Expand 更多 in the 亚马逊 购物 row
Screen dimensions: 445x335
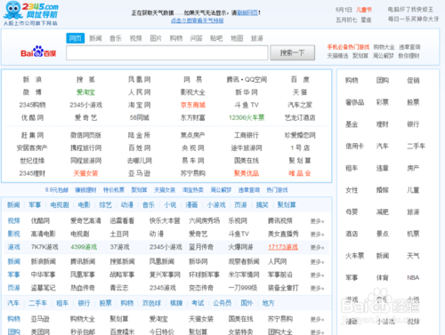[x=317, y=319]
